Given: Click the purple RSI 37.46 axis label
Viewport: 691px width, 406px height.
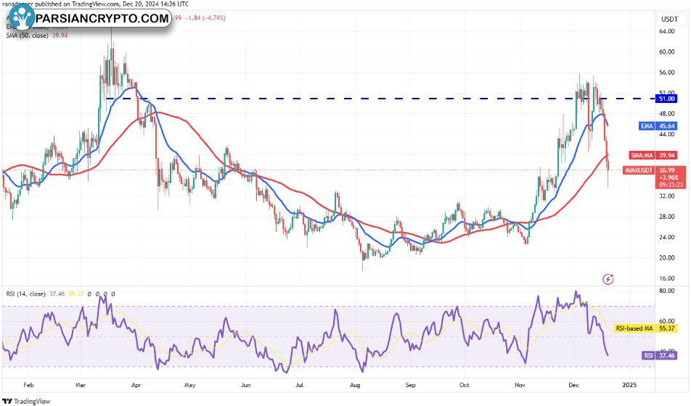Looking at the screenshot, I should coord(659,355).
